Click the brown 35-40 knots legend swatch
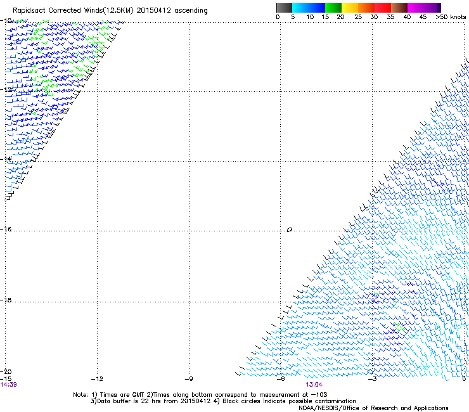Screen dimensions: 469x412 tap(399, 8)
